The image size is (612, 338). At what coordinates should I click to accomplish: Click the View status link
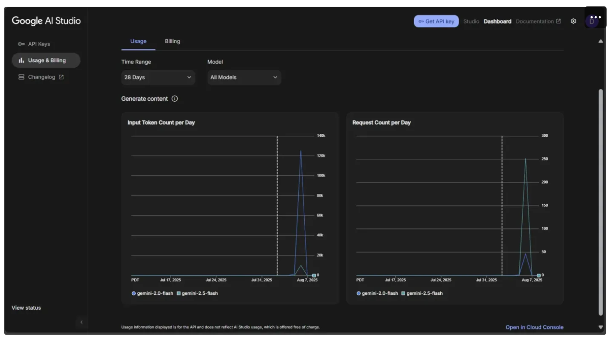point(26,308)
